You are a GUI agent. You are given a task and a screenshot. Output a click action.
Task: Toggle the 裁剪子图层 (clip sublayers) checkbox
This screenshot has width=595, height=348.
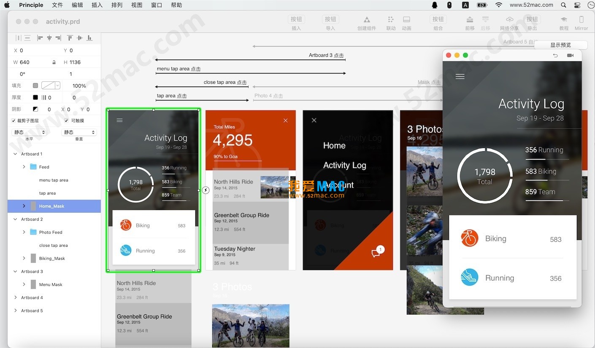[x=14, y=121]
